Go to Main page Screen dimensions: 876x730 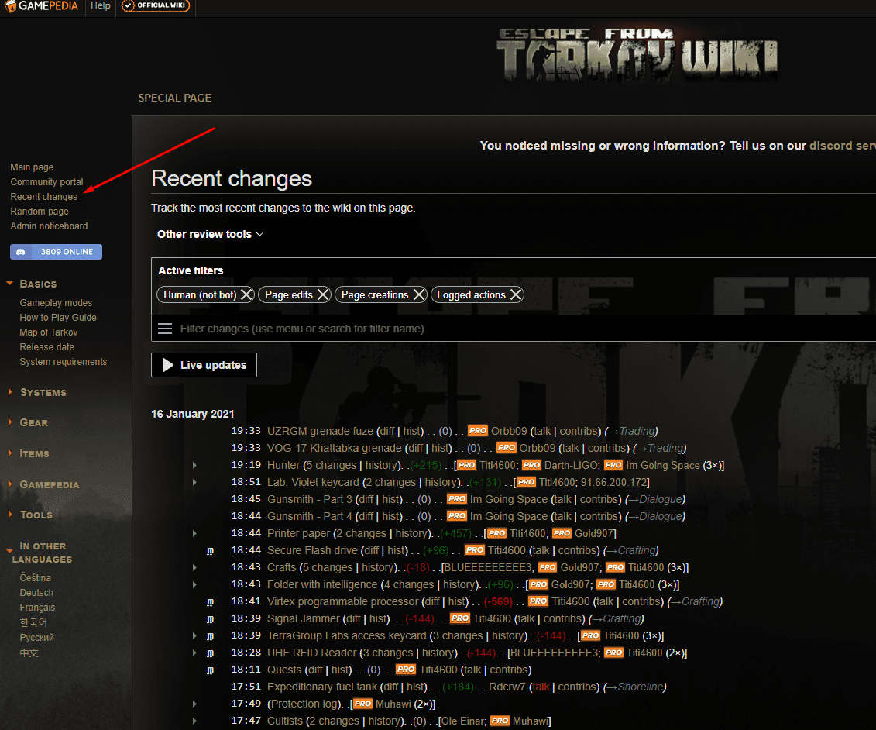(32, 167)
